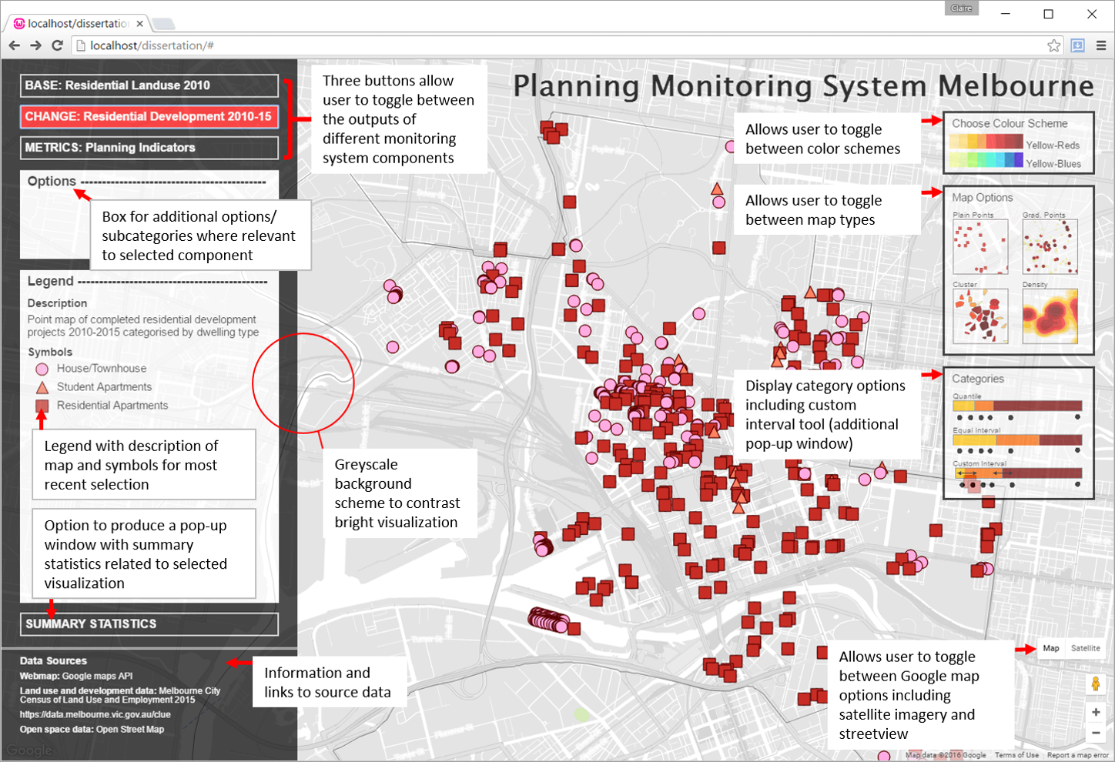Open the Terms of Use link

coord(1016,755)
